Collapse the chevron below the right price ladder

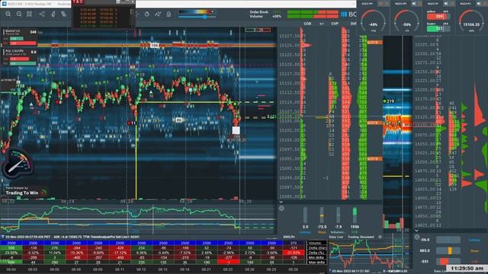416,231
